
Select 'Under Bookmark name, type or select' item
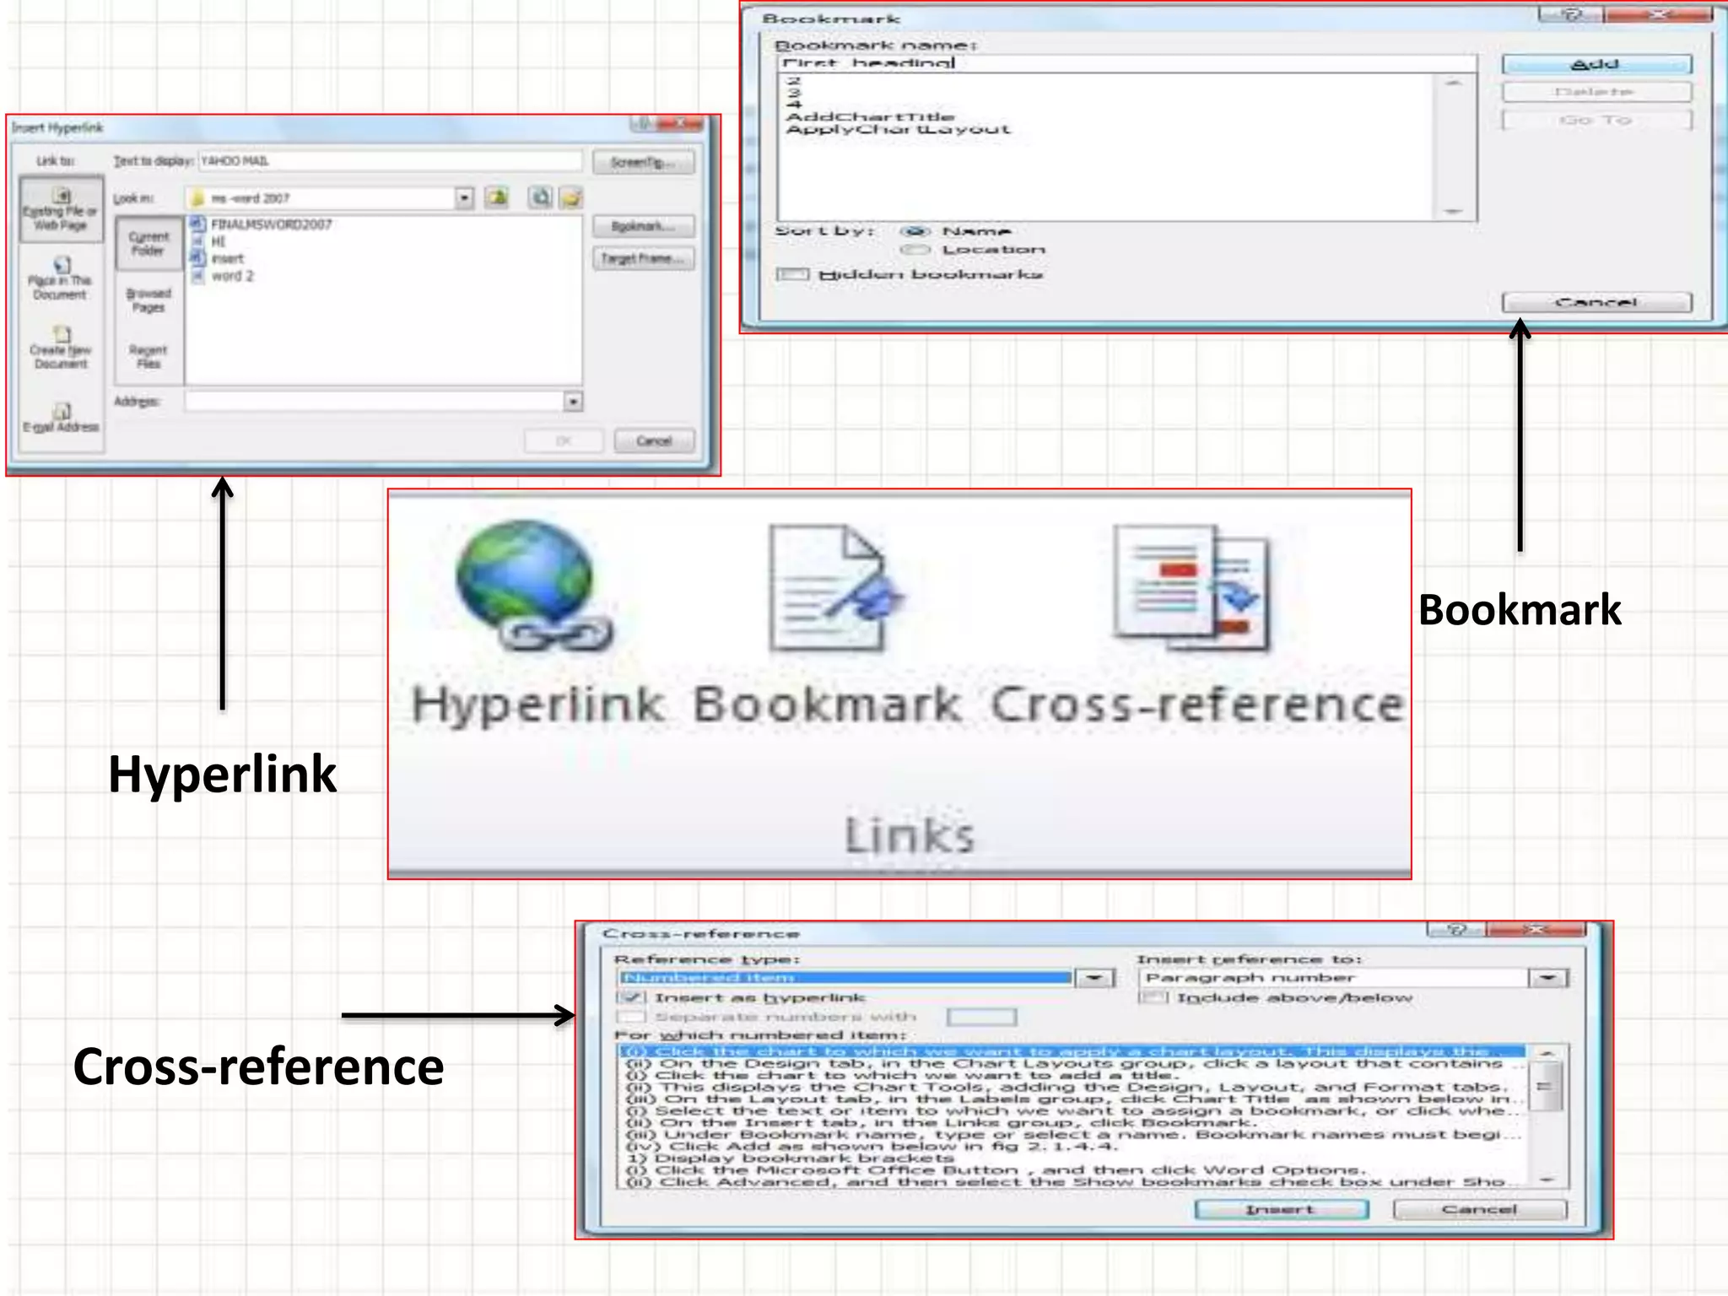[1073, 1134]
